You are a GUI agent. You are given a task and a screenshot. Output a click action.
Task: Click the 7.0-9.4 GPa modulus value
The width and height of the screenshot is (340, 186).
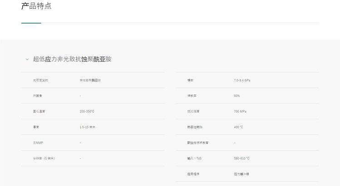tap(242, 80)
